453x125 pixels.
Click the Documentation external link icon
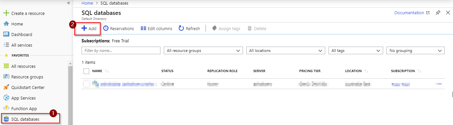point(428,13)
